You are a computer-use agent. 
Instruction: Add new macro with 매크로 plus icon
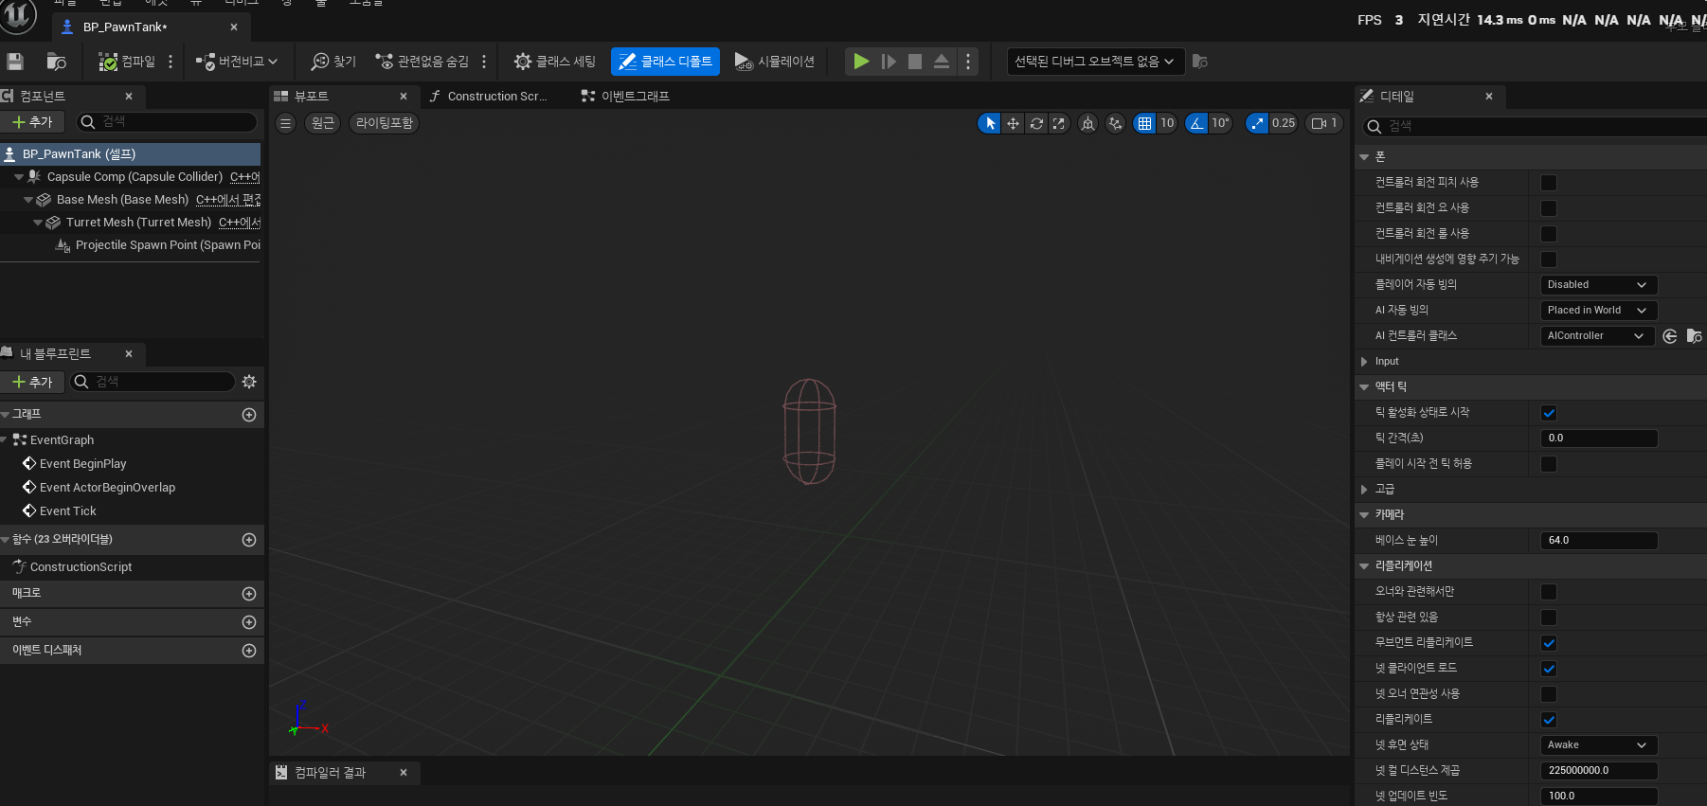coord(249,594)
